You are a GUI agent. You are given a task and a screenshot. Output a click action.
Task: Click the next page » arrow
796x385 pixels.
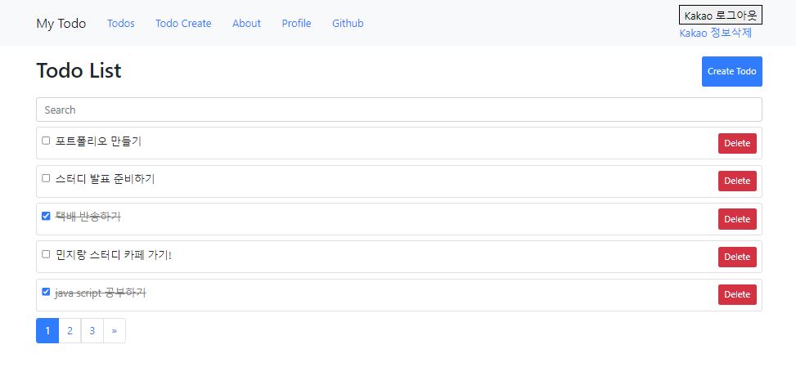click(x=115, y=331)
